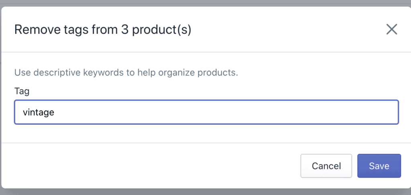Abort tag removal via Cancel
This screenshot has height=195, width=411.
coord(326,166)
